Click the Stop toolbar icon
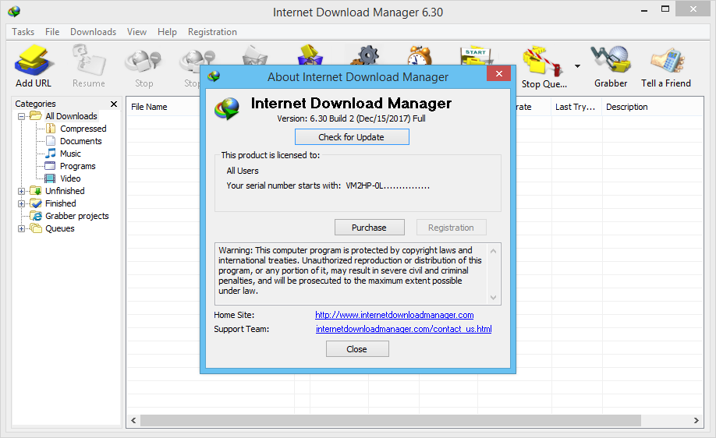 point(144,62)
